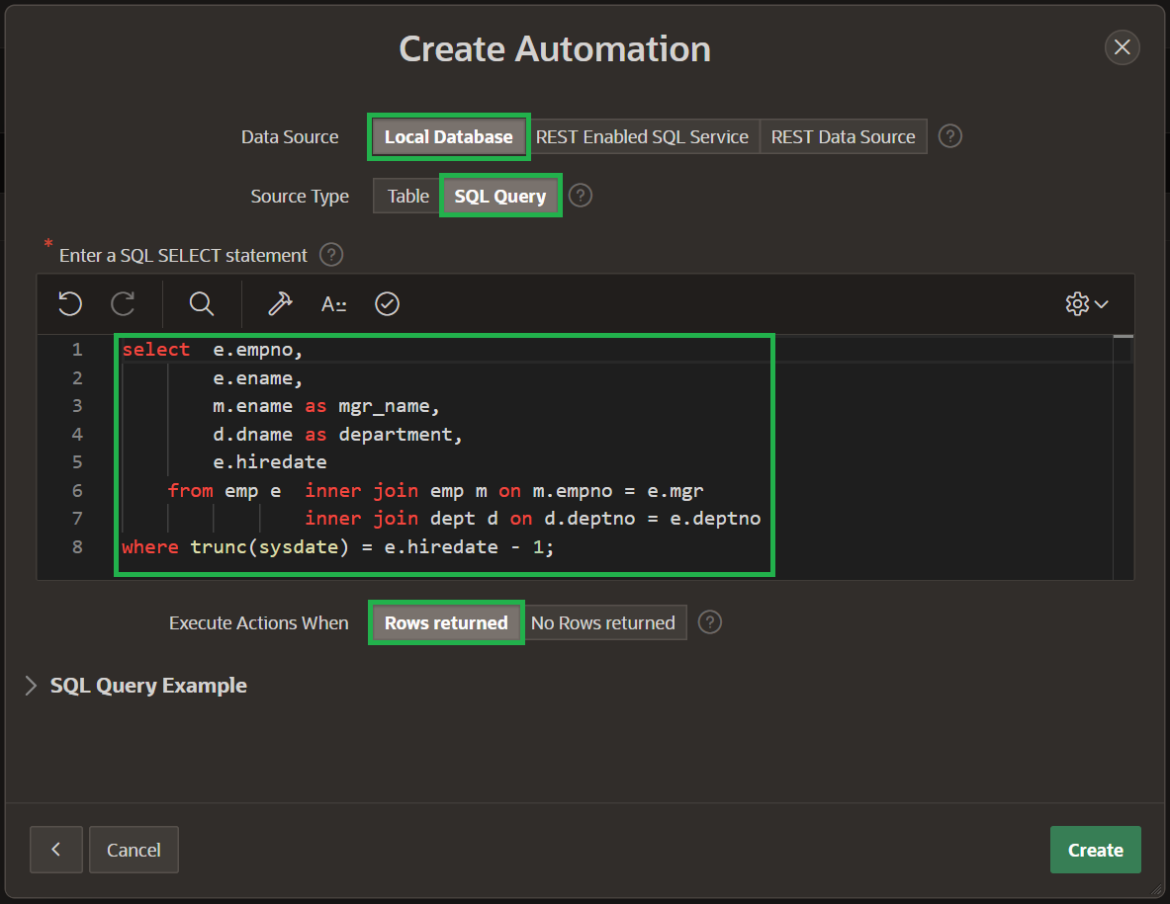Validate SQL with checkmark icon
This screenshot has height=904, width=1170.
(387, 304)
